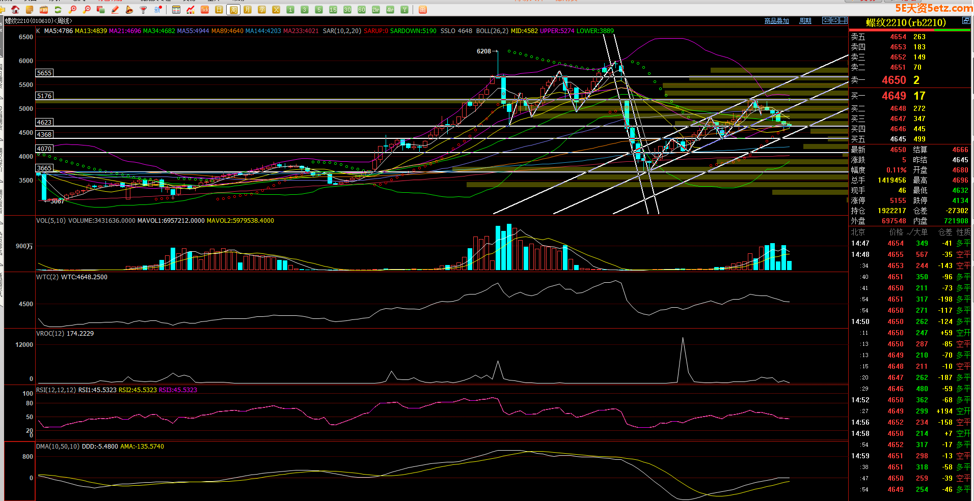Image resolution: width=974 pixels, height=501 pixels.
Task: Click the 涨停 value 5155
Action: tap(898, 200)
